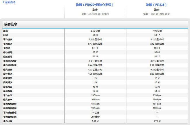Click the 7.96 公里 distance value
190x125 pixels.
[x=157, y=31]
